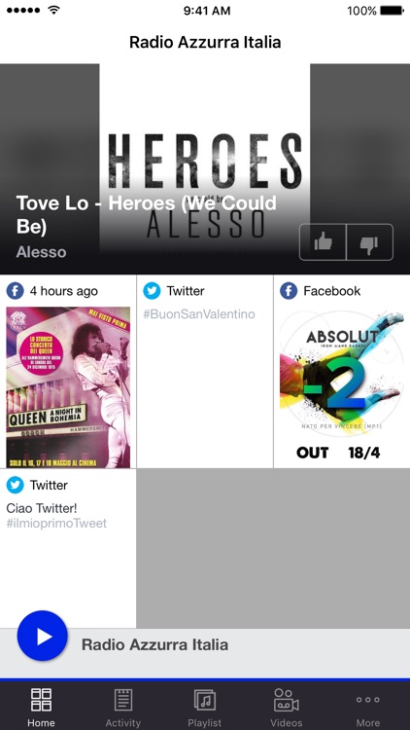Open the More tab
Image resolution: width=410 pixels, height=730 pixels.
(x=368, y=707)
